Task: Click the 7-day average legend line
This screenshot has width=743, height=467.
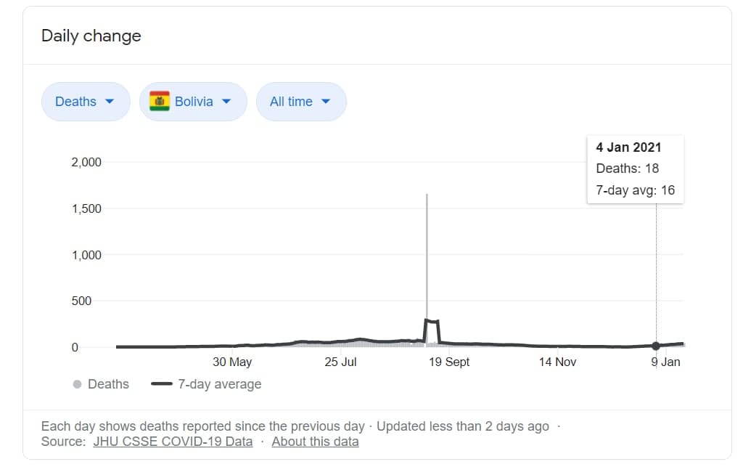Action: pos(161,384)
